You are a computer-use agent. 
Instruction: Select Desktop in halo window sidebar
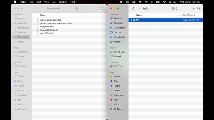(x=116, y=32)
